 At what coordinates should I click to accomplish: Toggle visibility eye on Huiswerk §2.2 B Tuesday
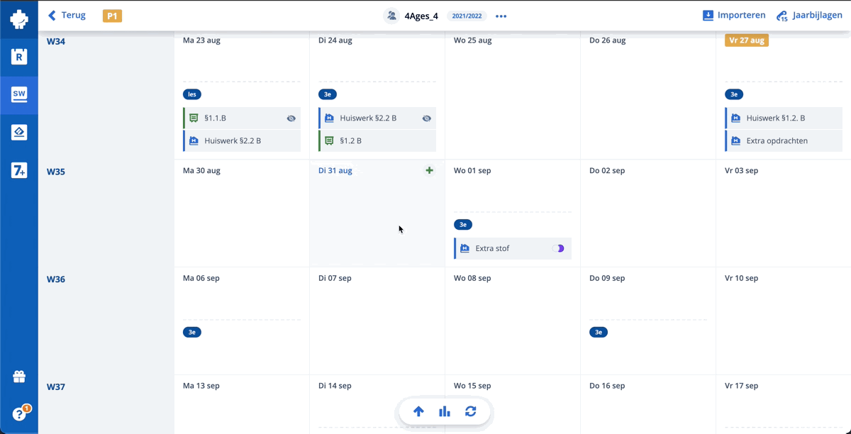pos(426,118)
